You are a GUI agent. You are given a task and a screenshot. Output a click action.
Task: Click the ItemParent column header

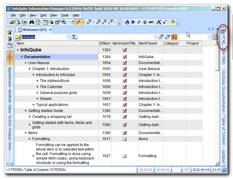pos(150,43)
